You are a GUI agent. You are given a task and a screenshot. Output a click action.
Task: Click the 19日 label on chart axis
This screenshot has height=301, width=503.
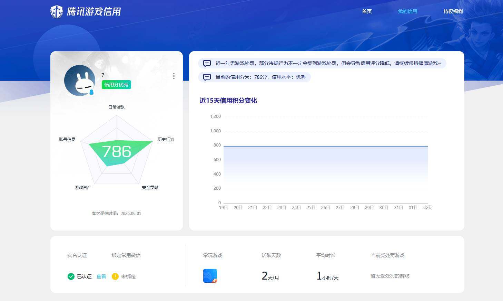pos(224,207)
